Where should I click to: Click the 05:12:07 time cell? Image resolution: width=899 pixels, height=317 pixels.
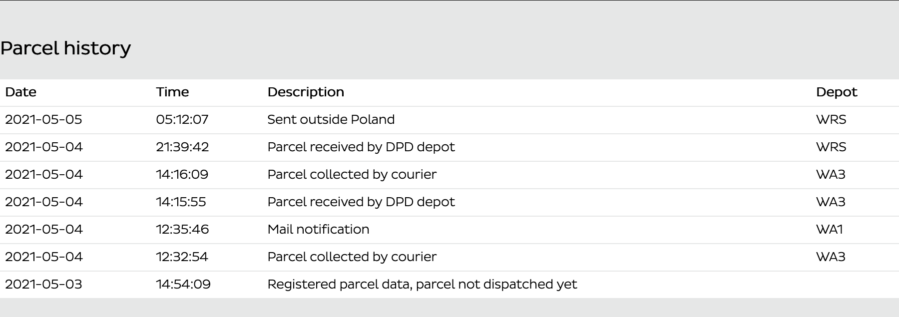(x=182, y=119)
